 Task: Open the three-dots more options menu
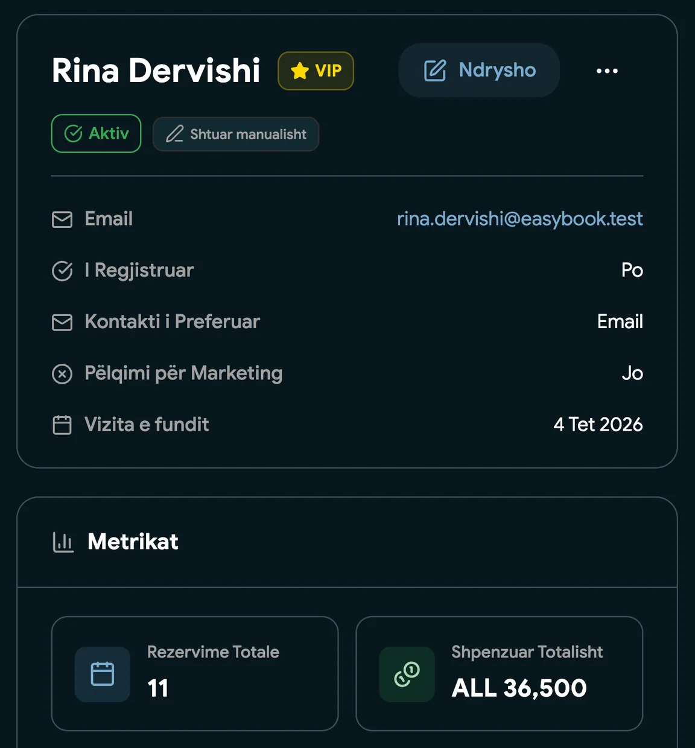tap(607, 71)
